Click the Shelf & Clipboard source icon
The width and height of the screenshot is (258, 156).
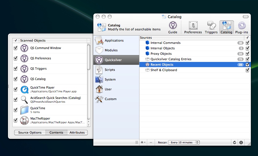(147, 70)
